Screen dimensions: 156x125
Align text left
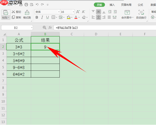click(x=93, y=17)
